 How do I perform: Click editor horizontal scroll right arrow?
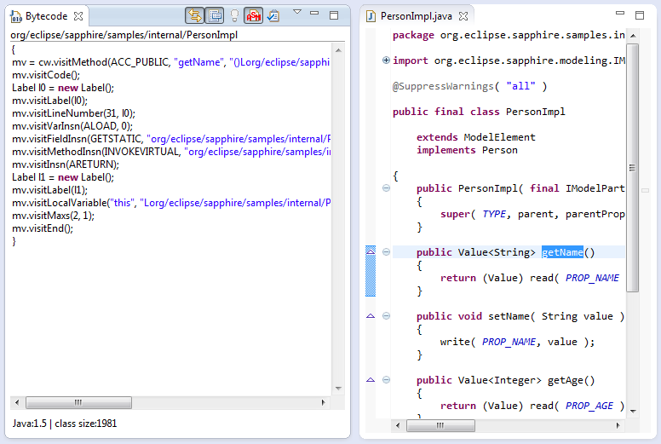(x=618, y=425)
